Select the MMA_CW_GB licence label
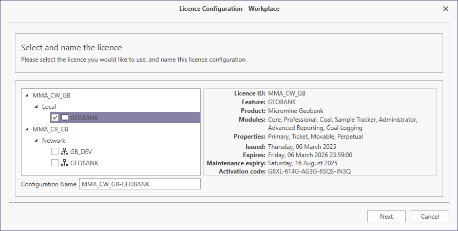Screen dimensions: 458x231 pyautogui.click(x=51, y=95)
